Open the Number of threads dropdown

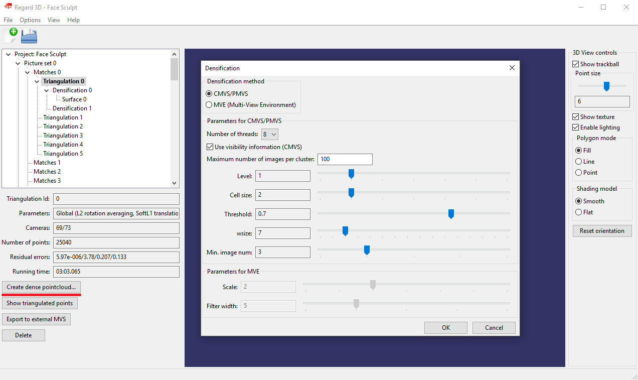[x=270, y=135]
